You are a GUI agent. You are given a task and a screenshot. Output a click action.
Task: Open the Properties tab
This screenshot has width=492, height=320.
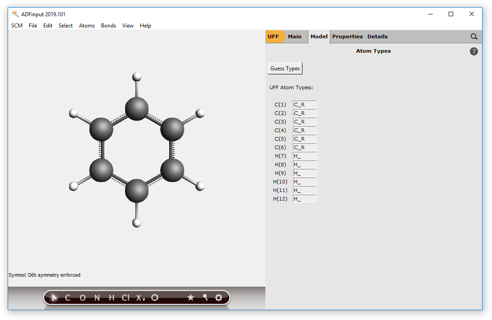tap(348, 37)
